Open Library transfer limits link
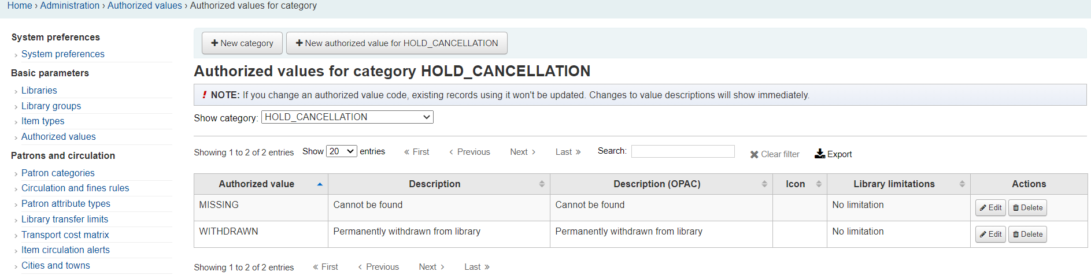The width and height of the screenshot is (1091, 275). pyautogui.click(x=65, y=220)
